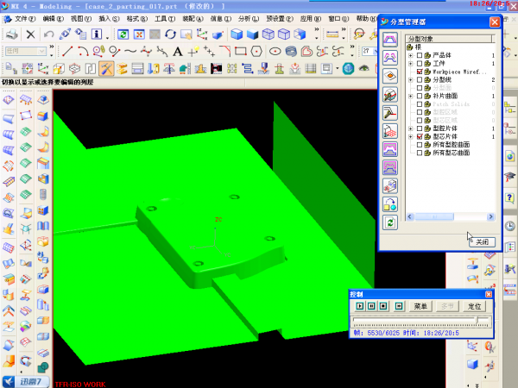Select the rectangle curve tool
This screenshot has height=388, width=518.
[x=241, y=51]
